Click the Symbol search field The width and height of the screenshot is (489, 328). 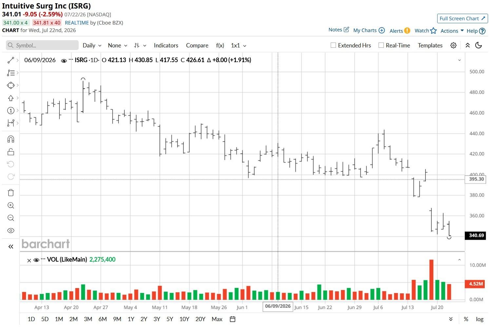pos(42,45)
